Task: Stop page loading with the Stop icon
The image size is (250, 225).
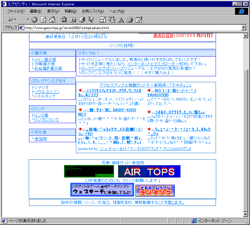Action: click(x=34, y=20)
